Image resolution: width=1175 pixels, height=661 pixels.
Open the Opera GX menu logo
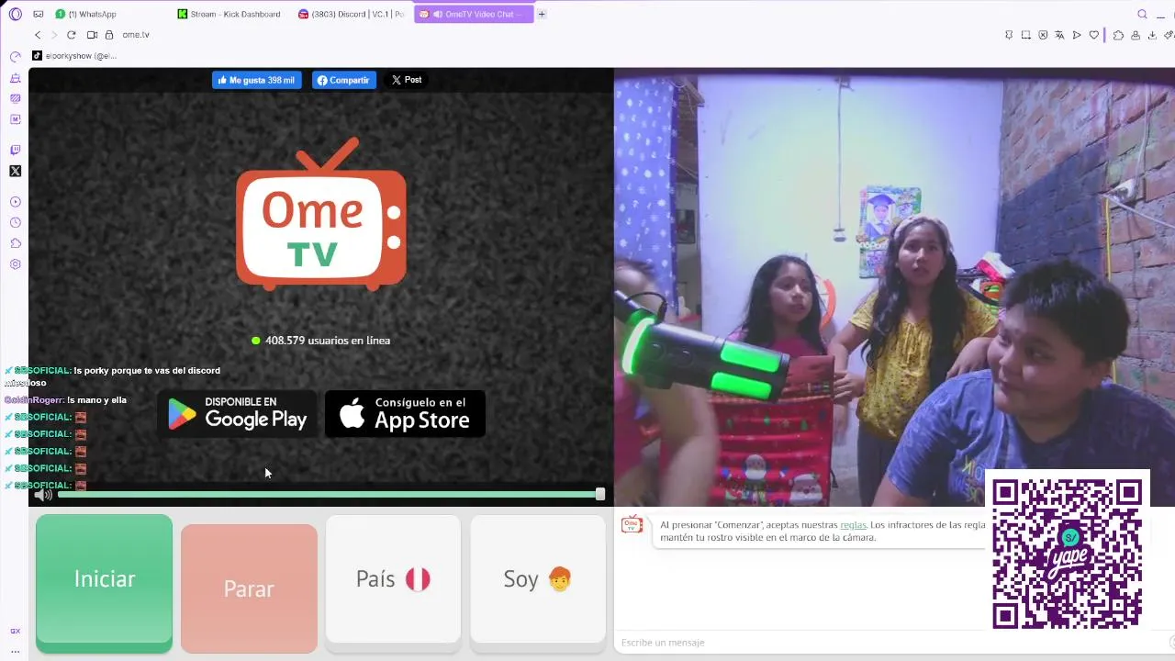point(15,14)
